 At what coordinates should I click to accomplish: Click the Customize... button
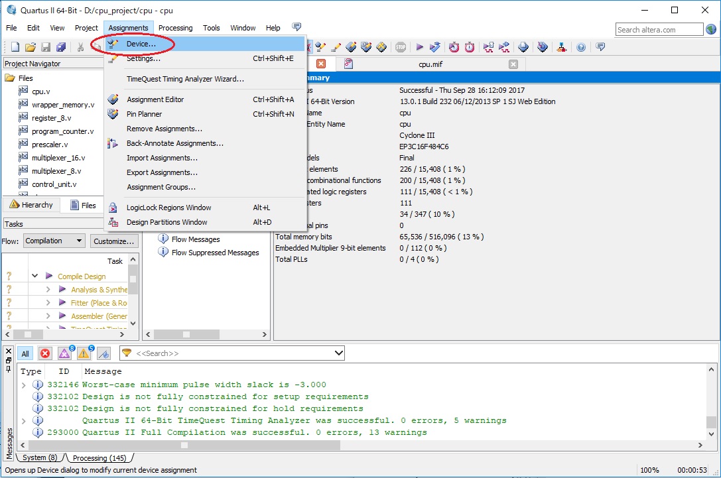click(113, 241)
